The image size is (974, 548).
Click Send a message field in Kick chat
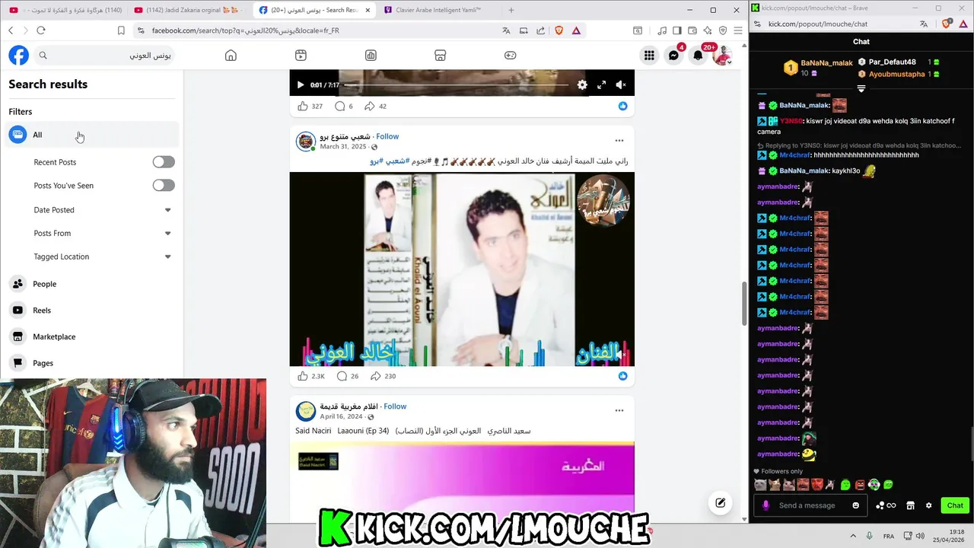click(808, 505)
